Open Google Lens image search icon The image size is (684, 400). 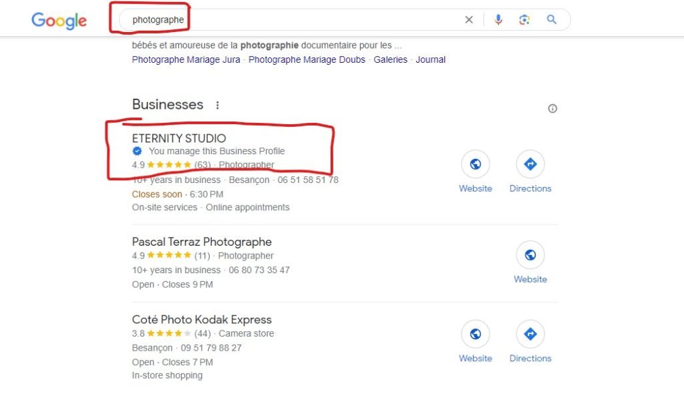[x=524, y=20]
